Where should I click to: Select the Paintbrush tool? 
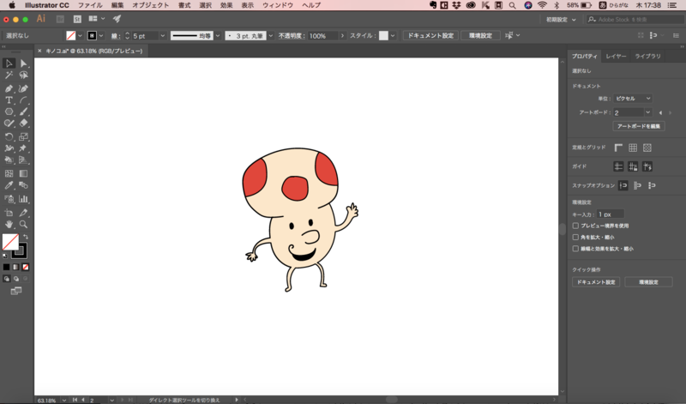24,112
